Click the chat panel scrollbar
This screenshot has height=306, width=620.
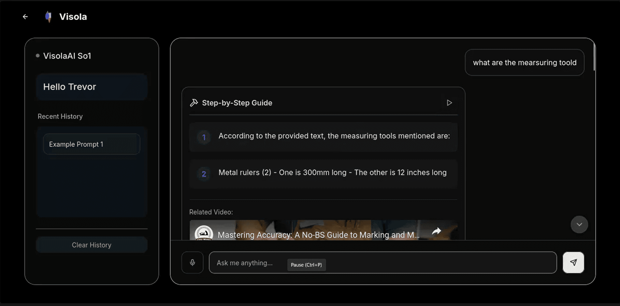(594, 57)
